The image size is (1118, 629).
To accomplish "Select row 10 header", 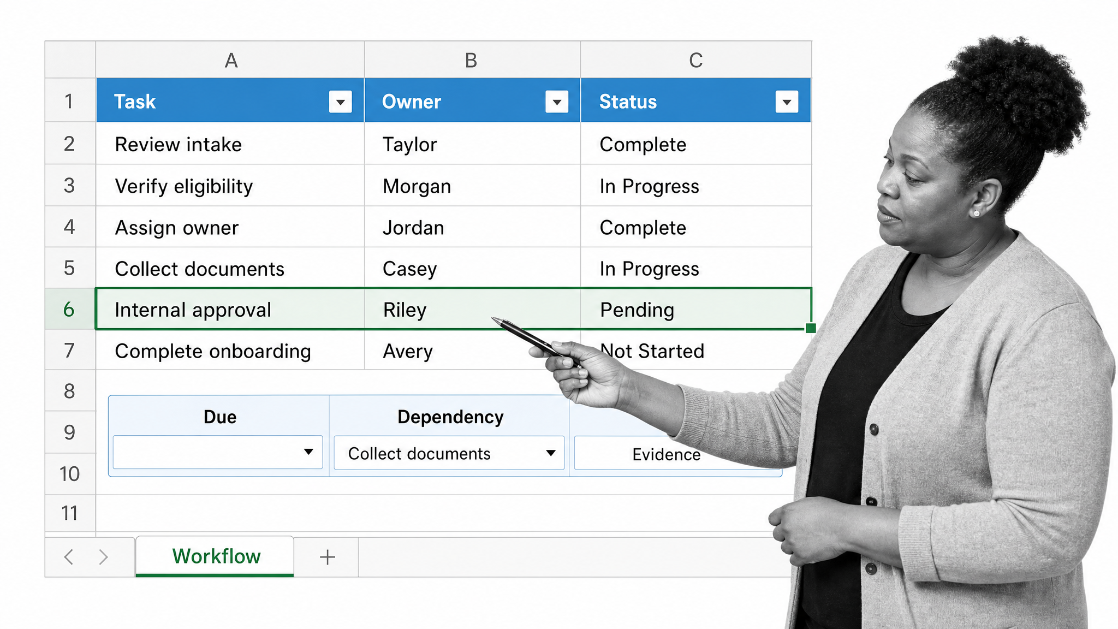I will (x=70, y=474).
